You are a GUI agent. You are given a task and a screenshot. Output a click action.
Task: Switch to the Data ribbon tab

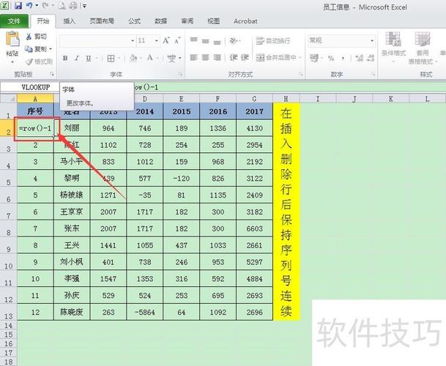pyautogui.click(x=160, y=21)
